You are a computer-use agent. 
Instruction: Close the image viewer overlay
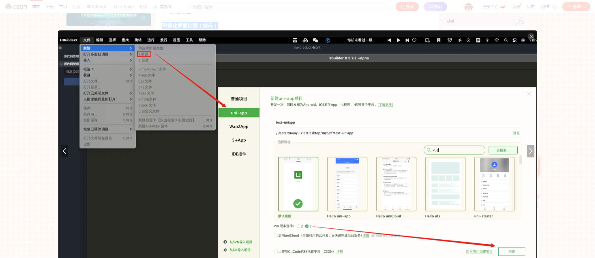(x=531, y=37)
